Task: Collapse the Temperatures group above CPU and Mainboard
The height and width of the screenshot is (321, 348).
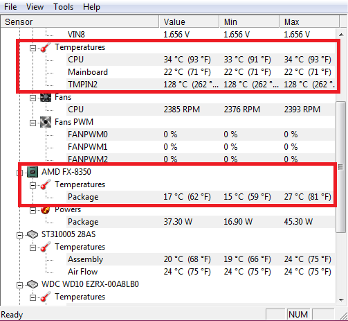Action: [33, 48]
